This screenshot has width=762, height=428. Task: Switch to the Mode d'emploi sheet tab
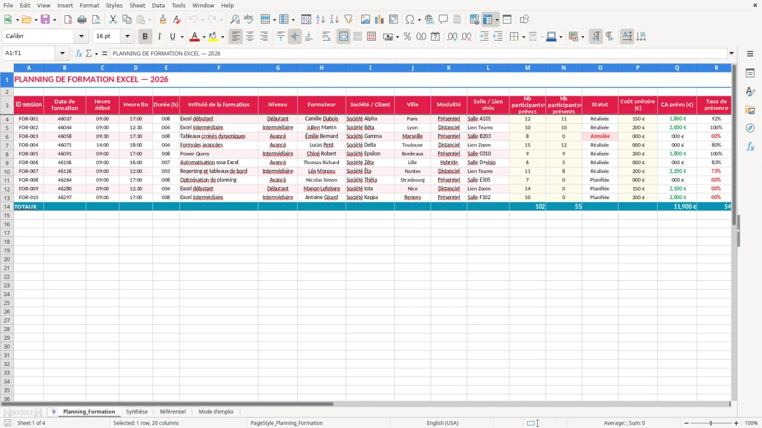(x=216, y=412)
